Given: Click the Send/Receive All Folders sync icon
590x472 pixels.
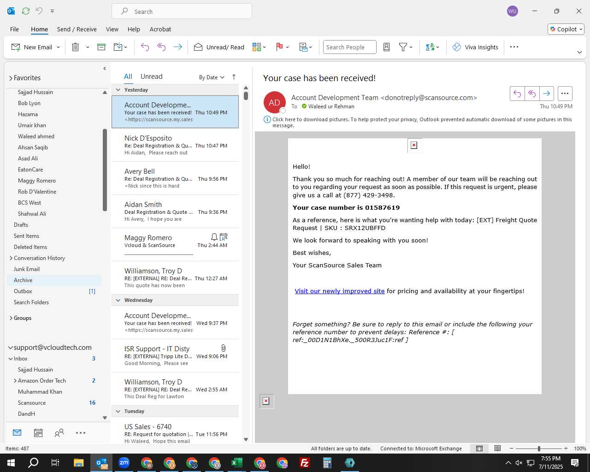Looking at the screenshot, I should tap(26, 11).
